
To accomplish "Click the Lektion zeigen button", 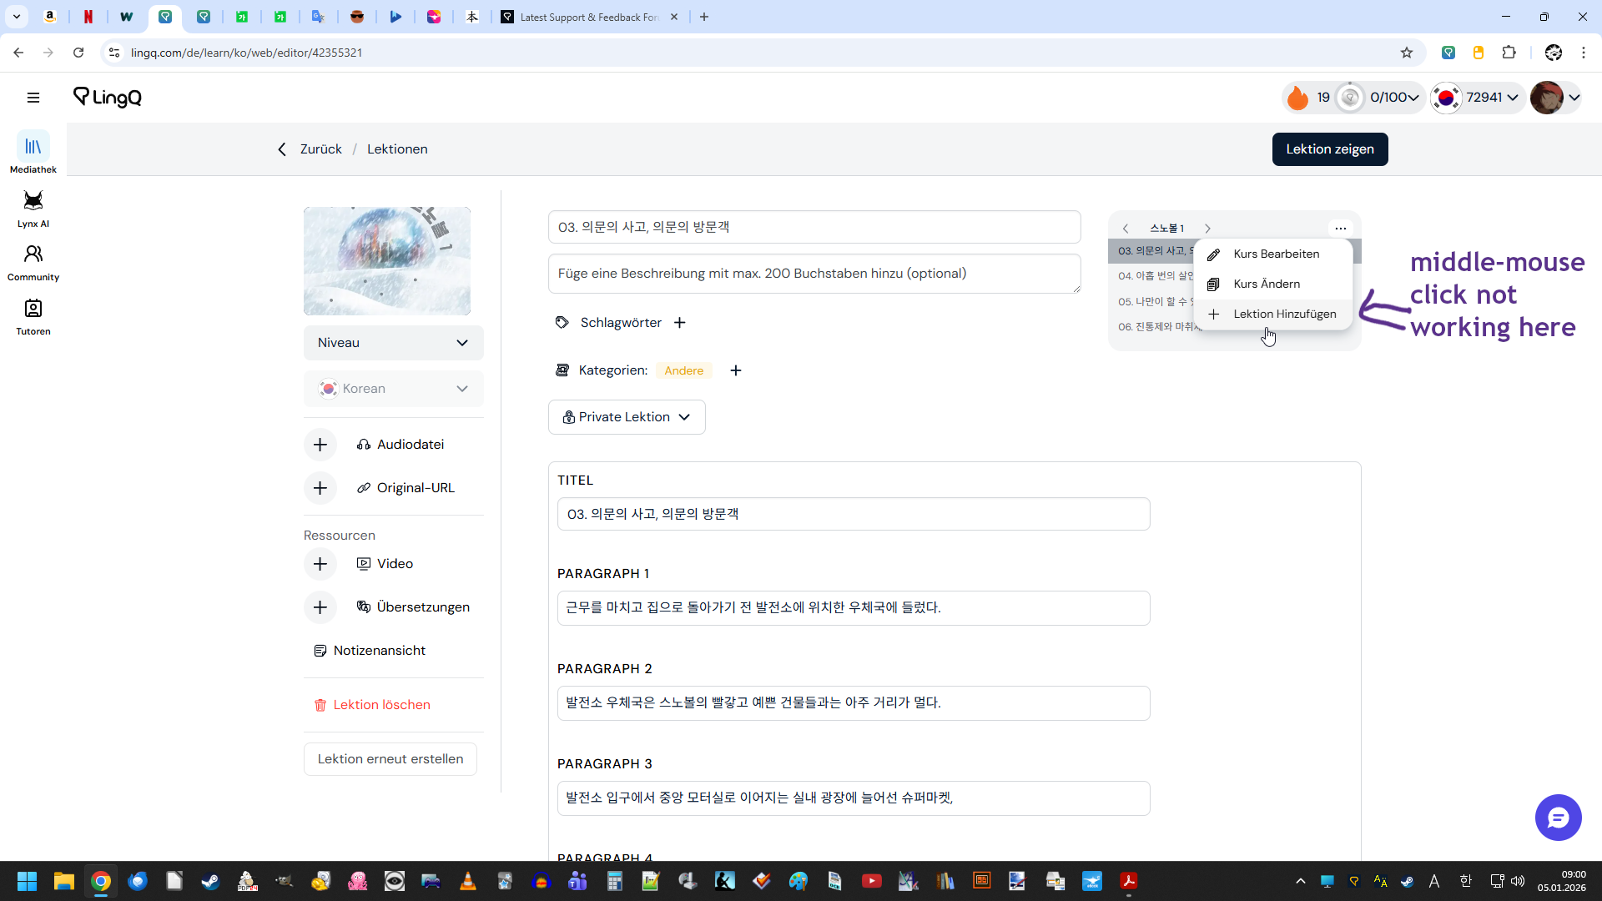I will [x=1329, y=149].
